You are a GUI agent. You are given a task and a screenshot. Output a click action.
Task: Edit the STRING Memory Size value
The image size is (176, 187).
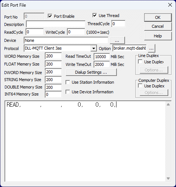[x=53, y=80]
